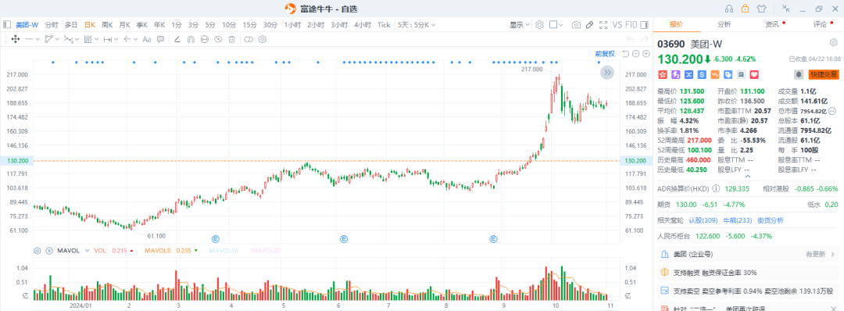This screenshot has height=311, width=844.
Task: Switch to the 分析 tab
Action: click(x=724, y=24)
